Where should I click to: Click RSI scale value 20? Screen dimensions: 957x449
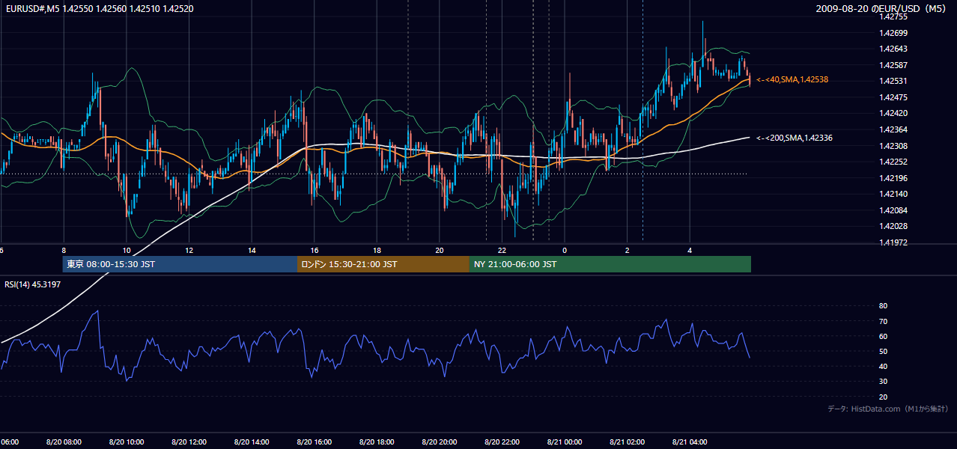click(883, 397)
